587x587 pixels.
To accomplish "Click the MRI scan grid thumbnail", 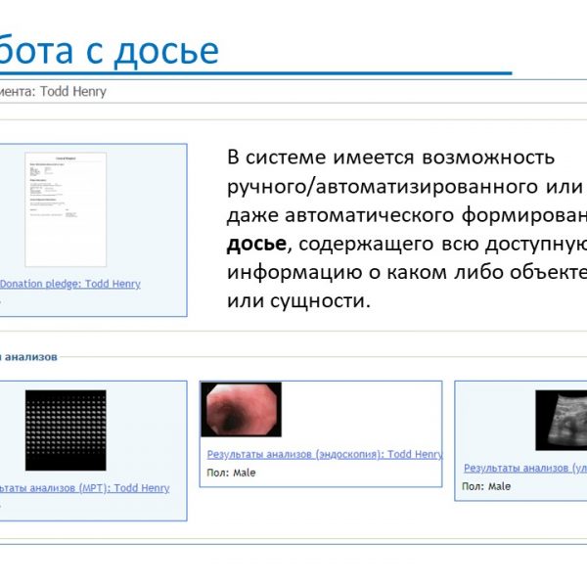I will click(66, 430).
